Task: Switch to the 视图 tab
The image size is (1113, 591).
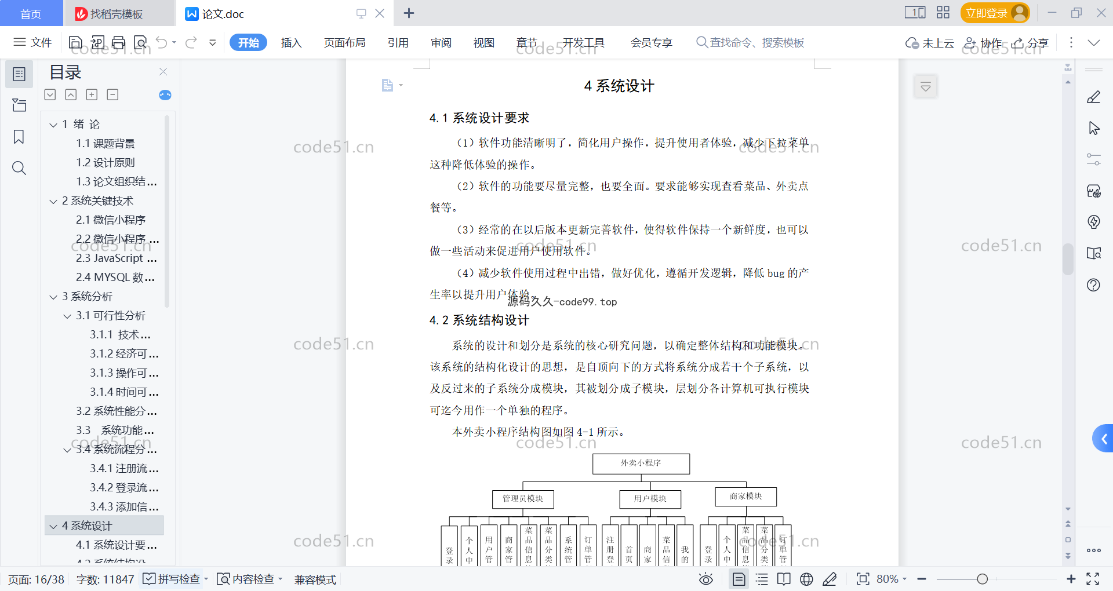Action: point(484,42)
